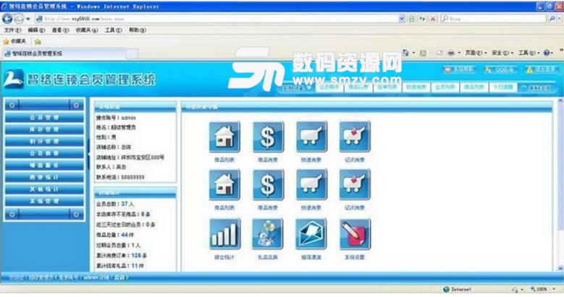564x297 pixels.
Task: Open first-row house icon 商品列表
Action: pyautogui.click(x=224, y=136)
